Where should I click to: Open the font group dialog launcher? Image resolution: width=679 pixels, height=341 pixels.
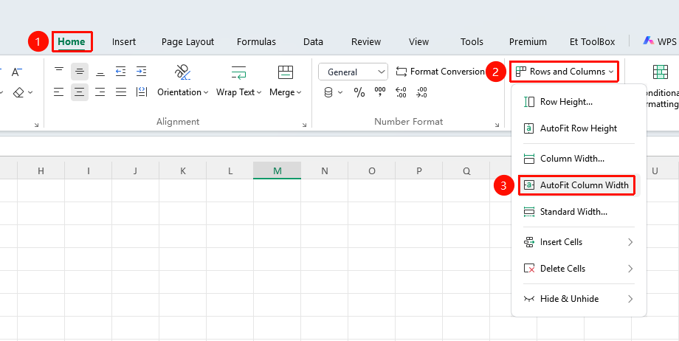[x=36, y=125]
